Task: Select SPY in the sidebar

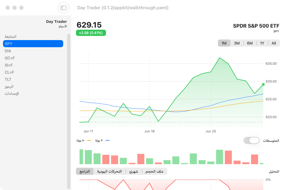Action: coord(33,44)
